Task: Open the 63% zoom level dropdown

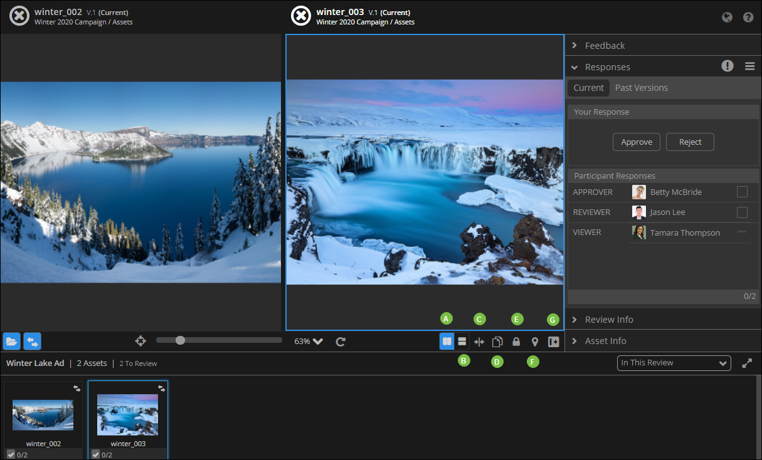Action: coord(309,342)
